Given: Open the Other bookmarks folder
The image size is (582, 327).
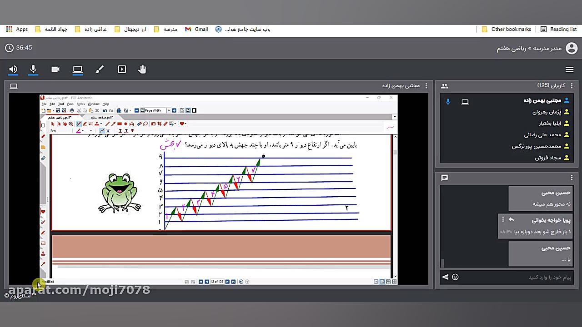Looking at the screenshot, I should click(x=507, y=29).
